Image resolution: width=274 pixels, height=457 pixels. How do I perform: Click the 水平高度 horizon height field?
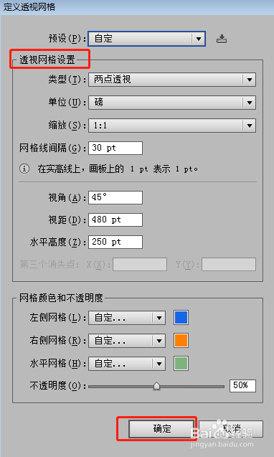[x=115, y=242]
